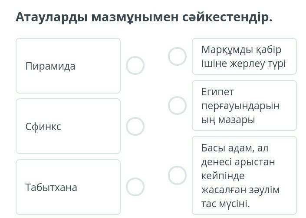This screenshot has width=306, height=218.
Task: Choose the 'Египет перғауындарының мазары' definition card
Action: [244, 105]
